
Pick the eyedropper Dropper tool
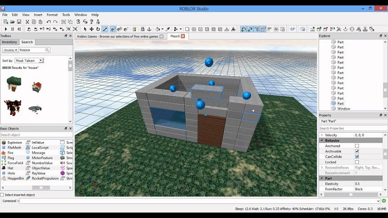click(168, 29)
